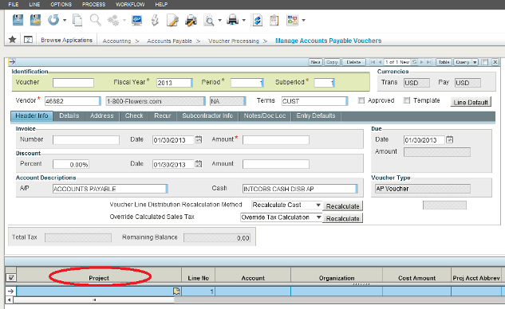Viewport: 505px width, 309px height.
Task: Toggle the select-all lines checkbox
Action: pos(11,277)
